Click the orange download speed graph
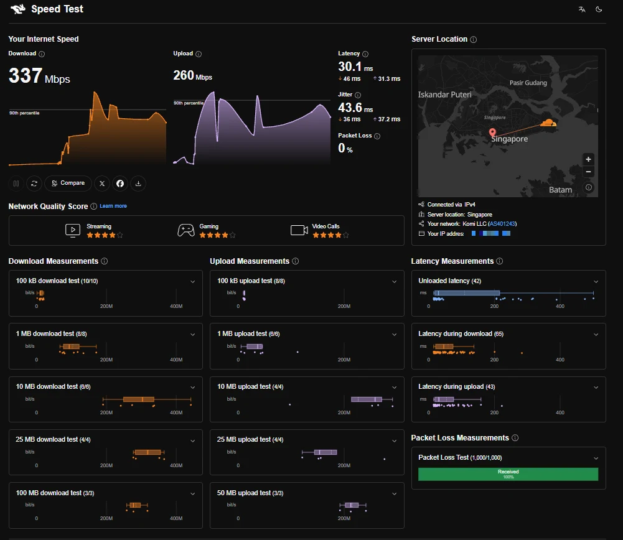This screenshot has height=540, width=623. 87,128
